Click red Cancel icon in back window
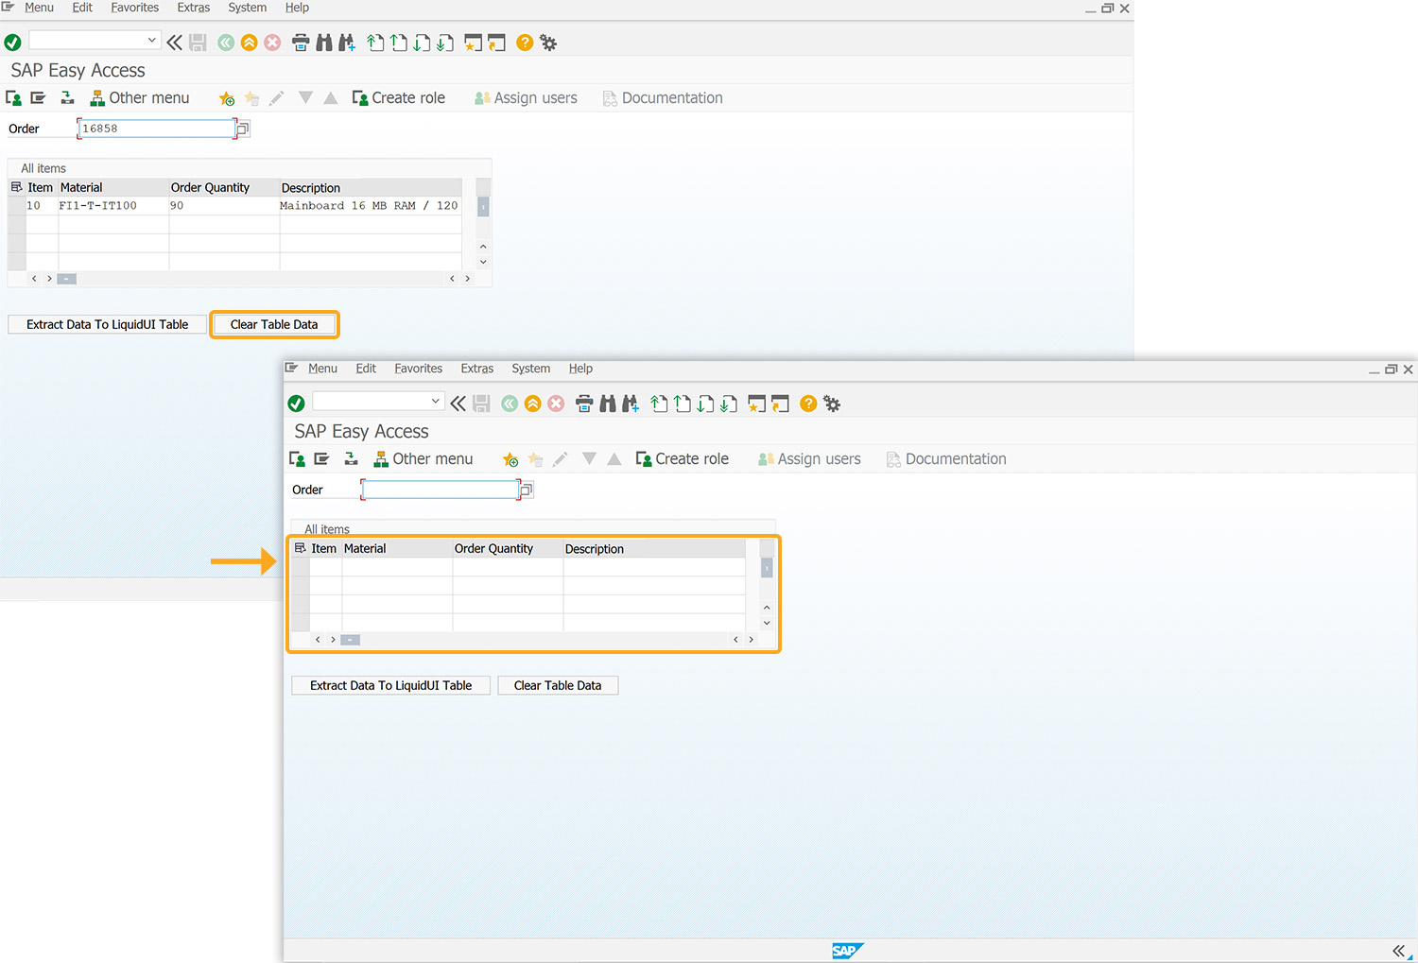Viewport: 1418px width, 963px height. click(x=272, y=43)
